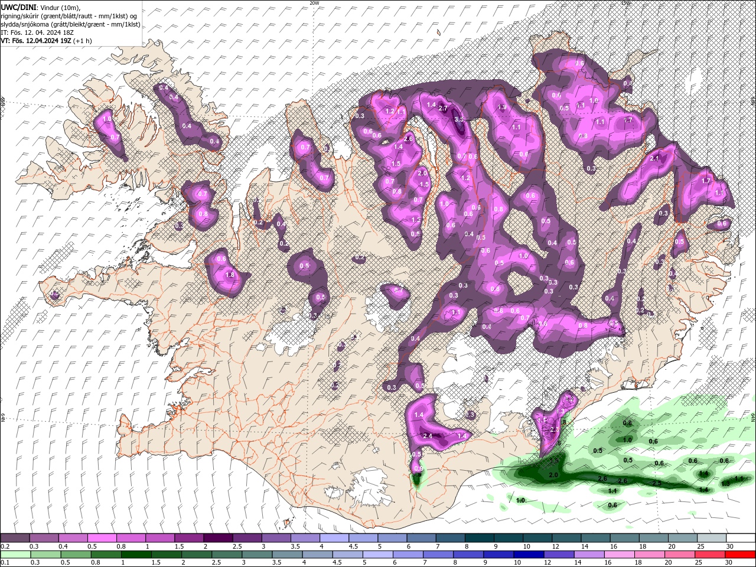Click the top legend swatch between 0.2 and 0.3
The image size is (756, 567).
coord(14,538)
